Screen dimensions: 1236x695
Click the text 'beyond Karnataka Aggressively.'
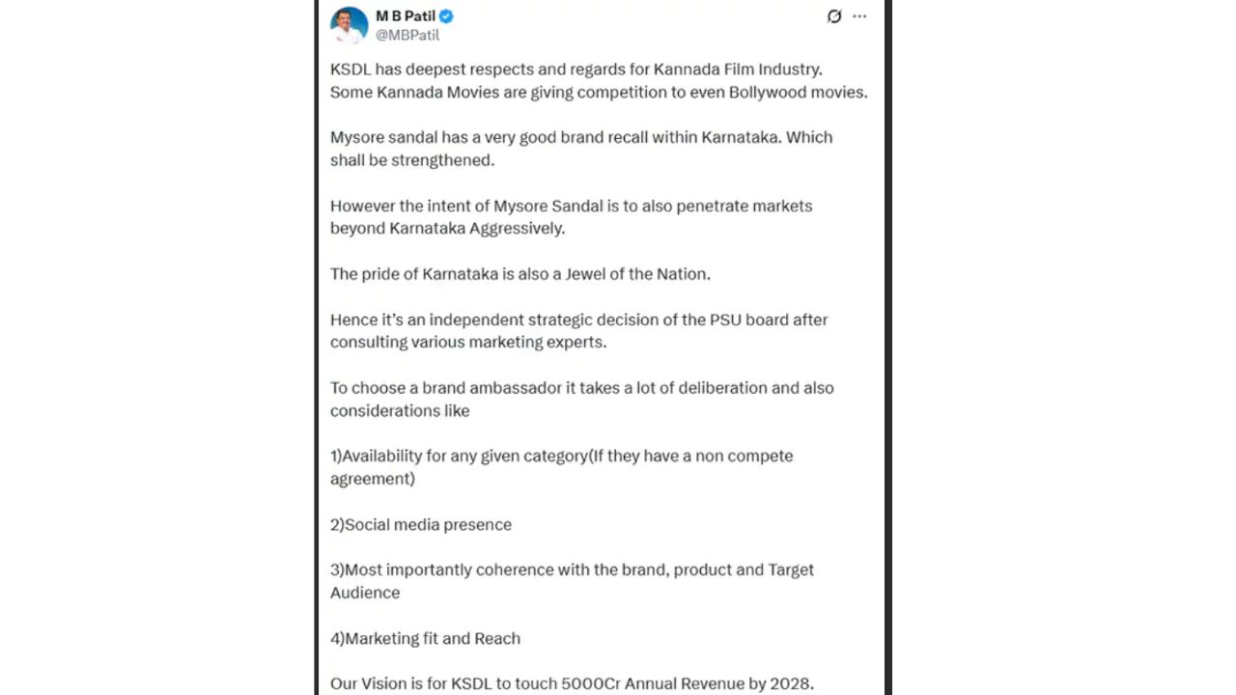pos(447,229)
